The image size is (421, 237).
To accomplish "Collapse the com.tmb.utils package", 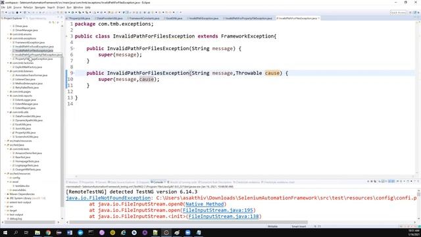I will pyautogui.click(x=8, y=112).
